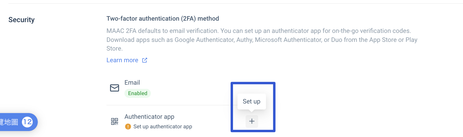Click the Two-factor authentication (2FA) method title
463x137 pixels.
point(163,19)
